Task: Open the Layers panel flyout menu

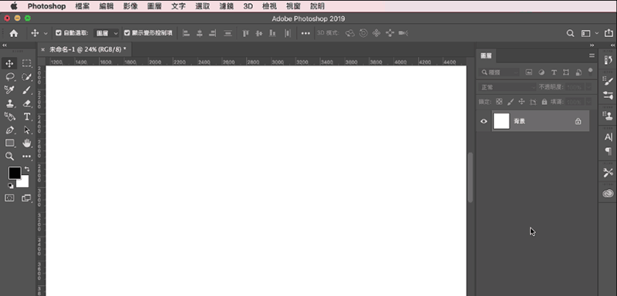Action: pyautogui.click(x=592, y=55)
